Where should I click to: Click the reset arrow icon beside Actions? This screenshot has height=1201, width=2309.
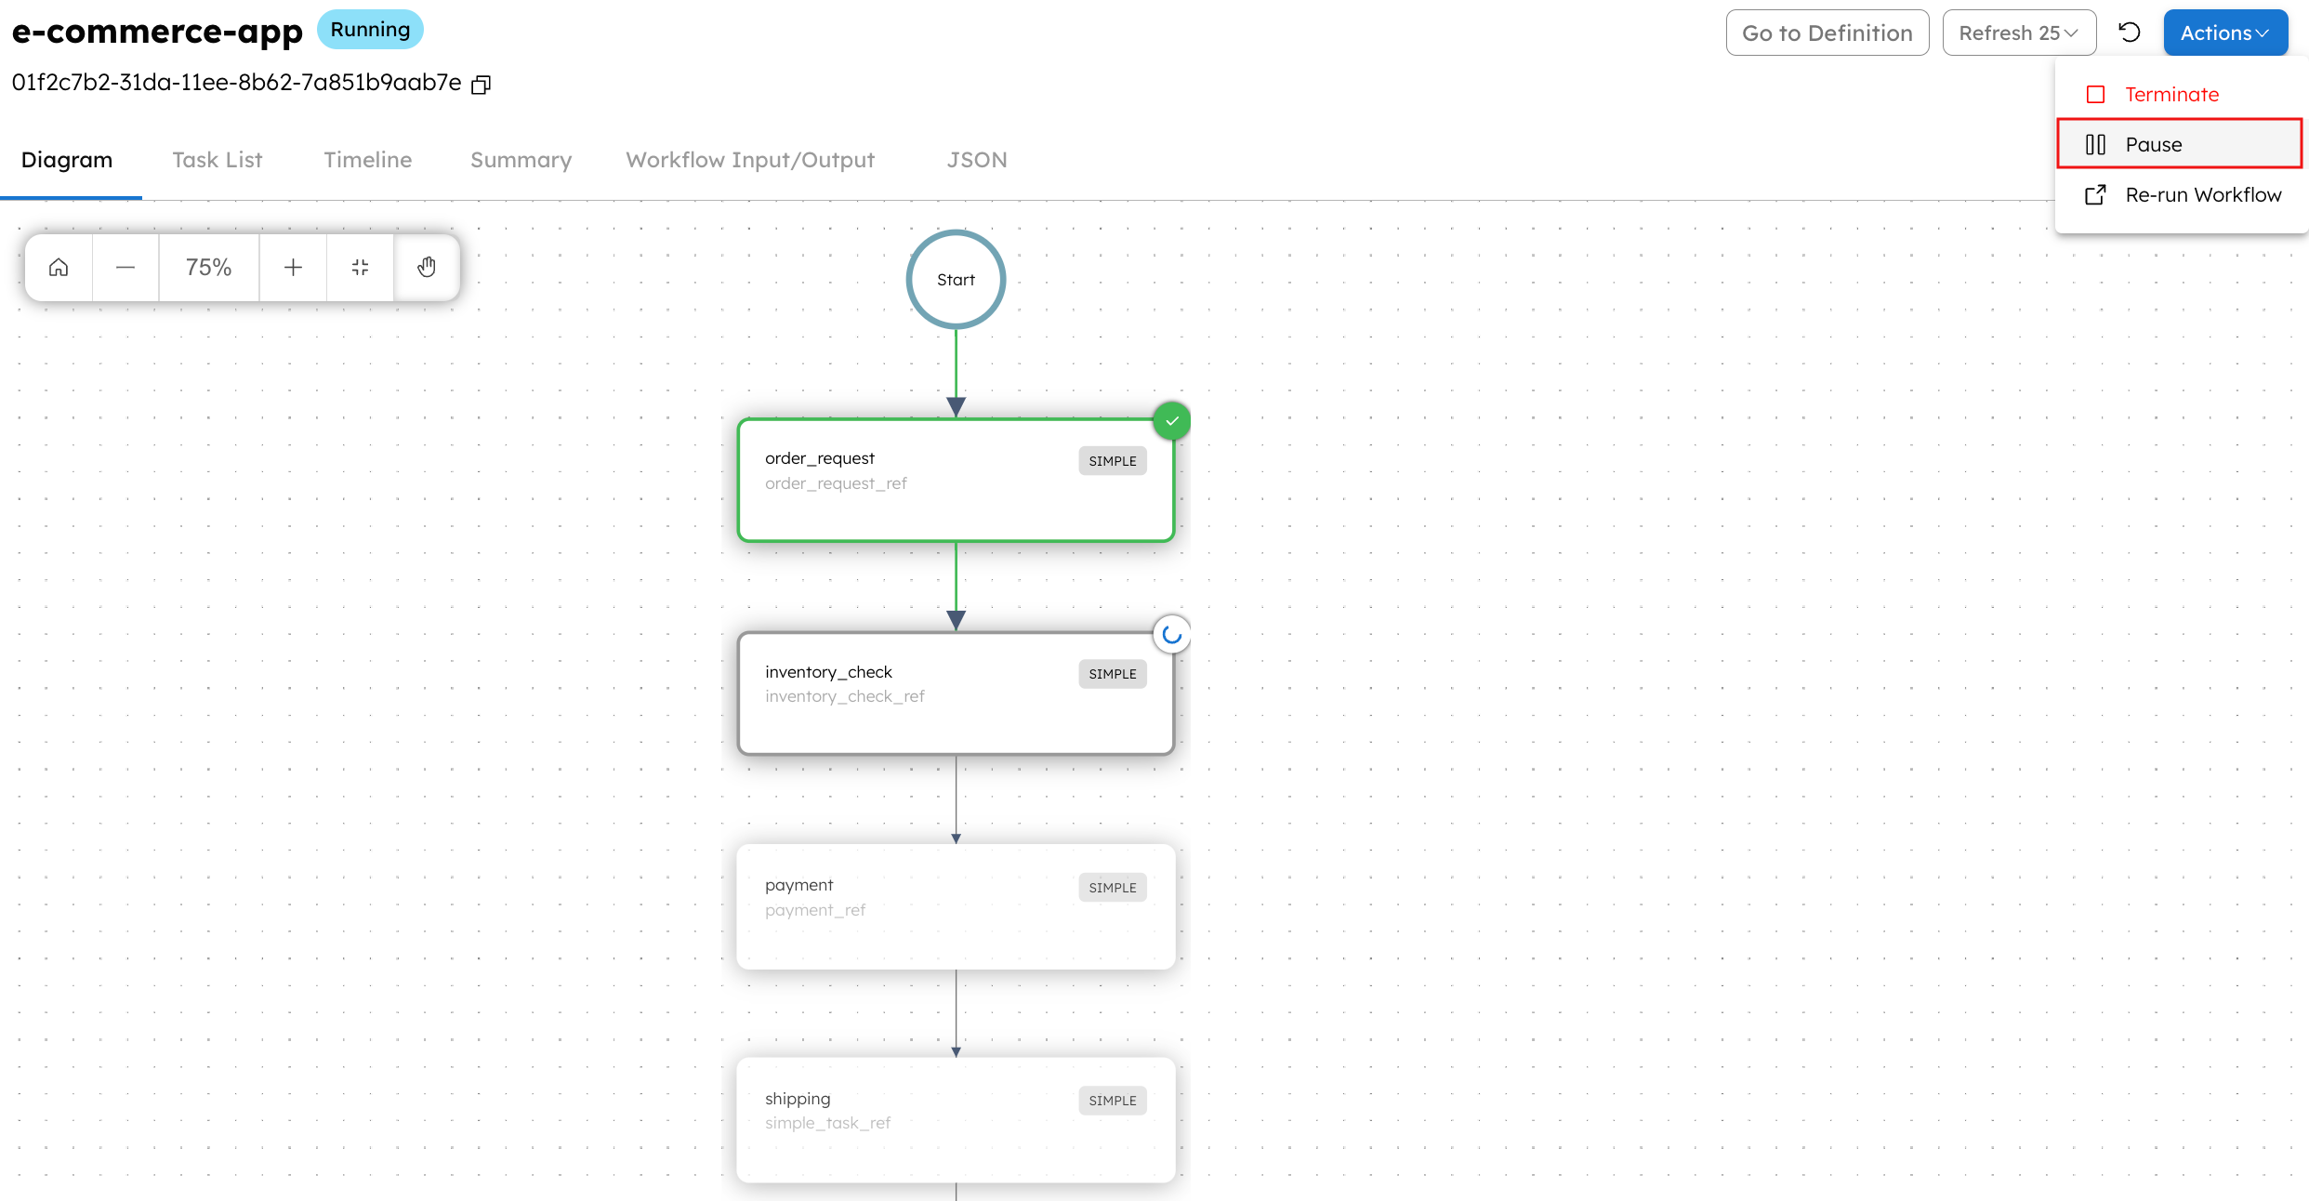(2129, 32)
